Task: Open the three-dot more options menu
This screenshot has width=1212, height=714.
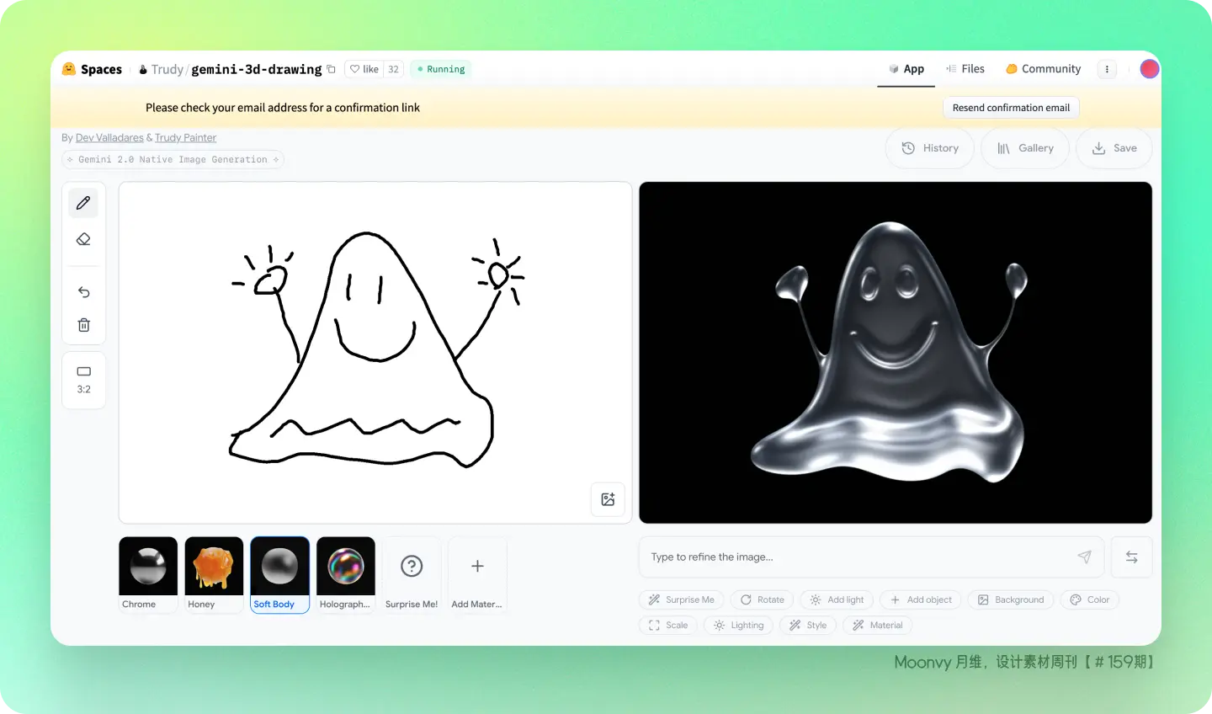Action: [x=1107, y=69]
